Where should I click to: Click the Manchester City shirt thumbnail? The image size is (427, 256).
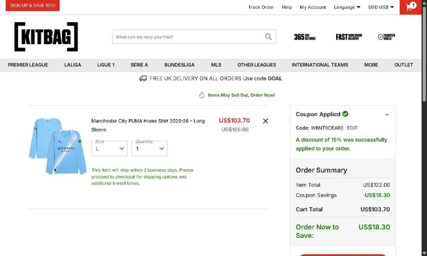click(57, 146)
